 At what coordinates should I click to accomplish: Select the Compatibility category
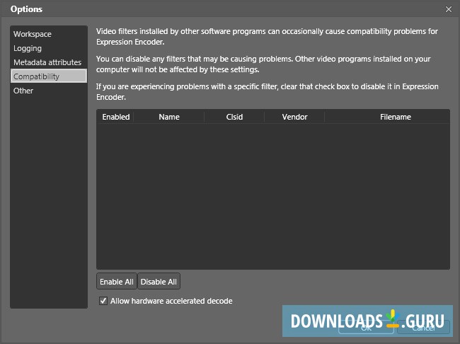coord(49,76)
